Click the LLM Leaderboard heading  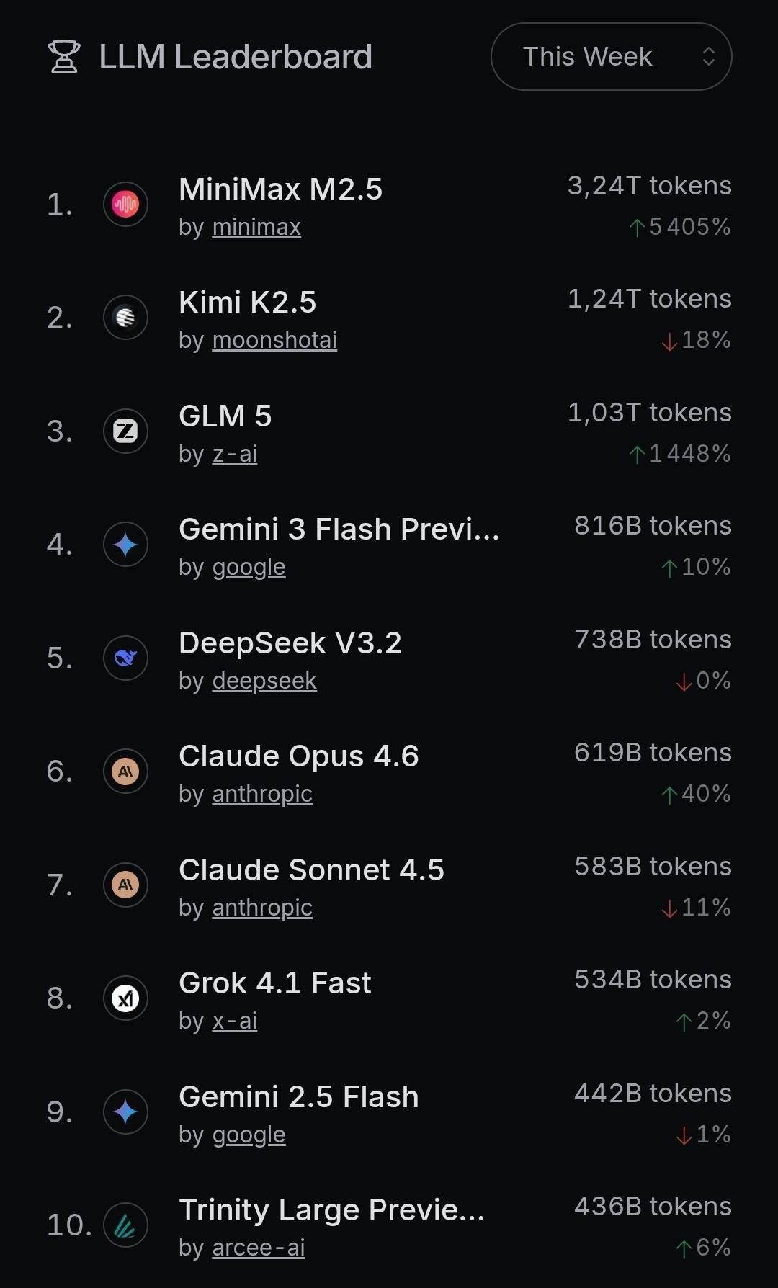[x=236, y=57]
